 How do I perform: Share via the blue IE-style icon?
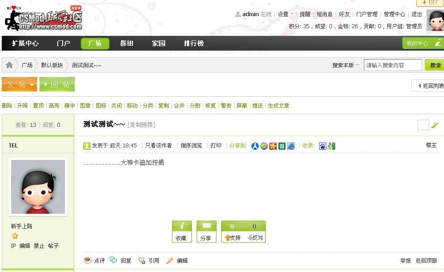(291, 146)
